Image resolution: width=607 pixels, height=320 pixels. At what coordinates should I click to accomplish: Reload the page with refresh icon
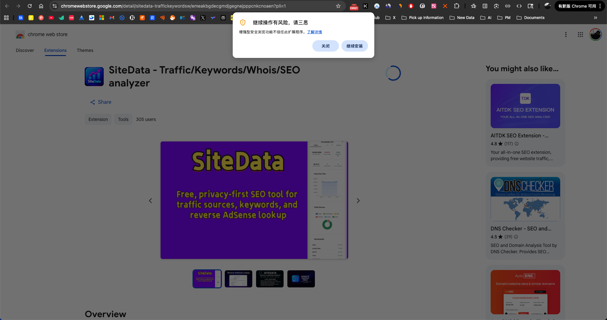click(x=30, y=6)
